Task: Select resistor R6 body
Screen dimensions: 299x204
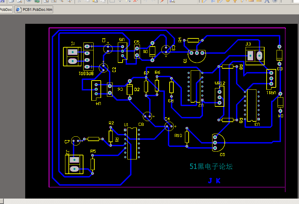Action: [x=157, y=86]
